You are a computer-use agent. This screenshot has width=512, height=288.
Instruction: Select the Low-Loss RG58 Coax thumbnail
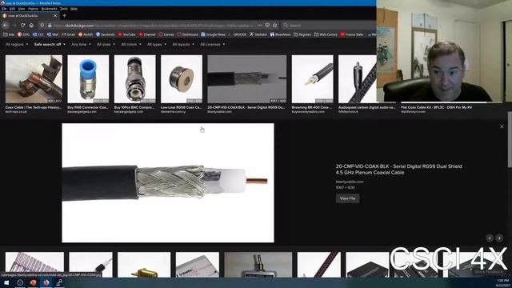point(182,79)
